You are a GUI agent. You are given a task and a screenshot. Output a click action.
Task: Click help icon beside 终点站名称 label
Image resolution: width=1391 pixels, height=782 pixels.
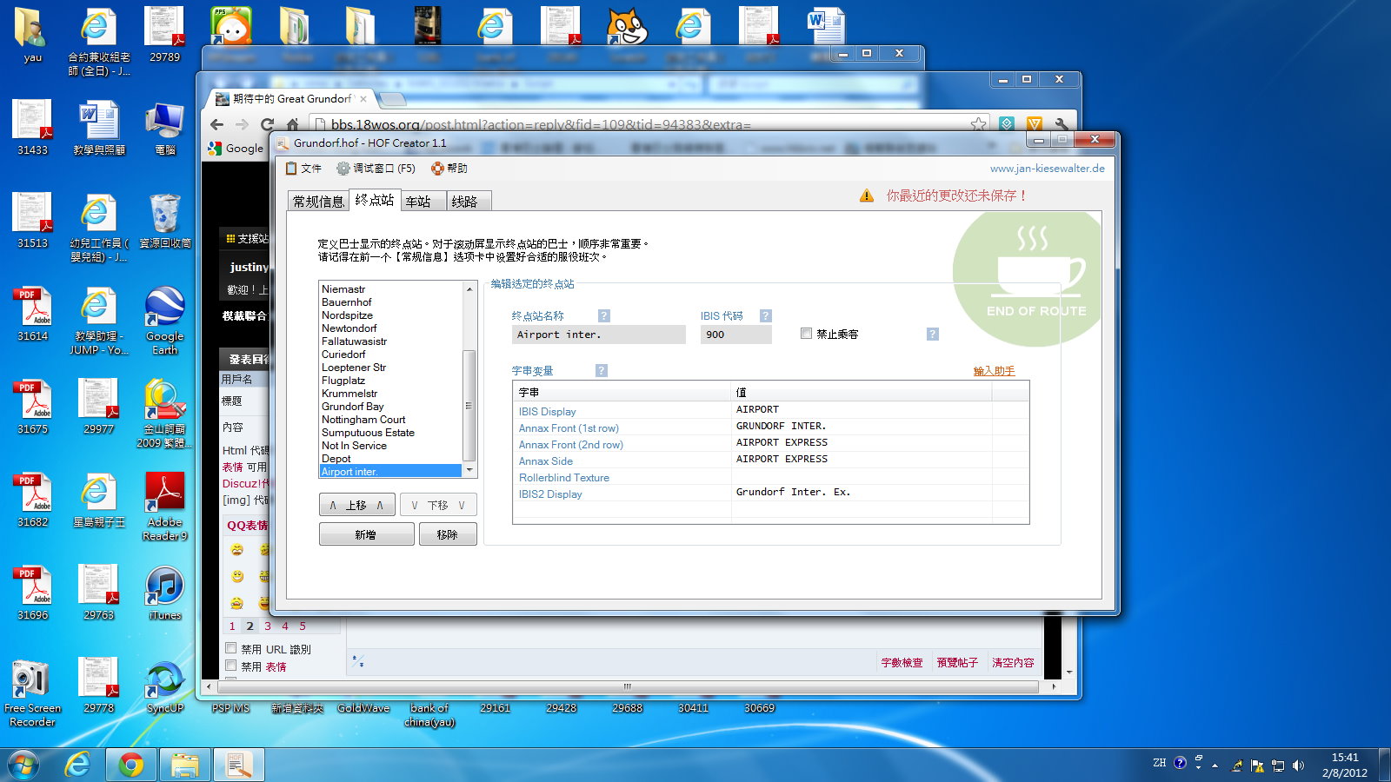604,316
